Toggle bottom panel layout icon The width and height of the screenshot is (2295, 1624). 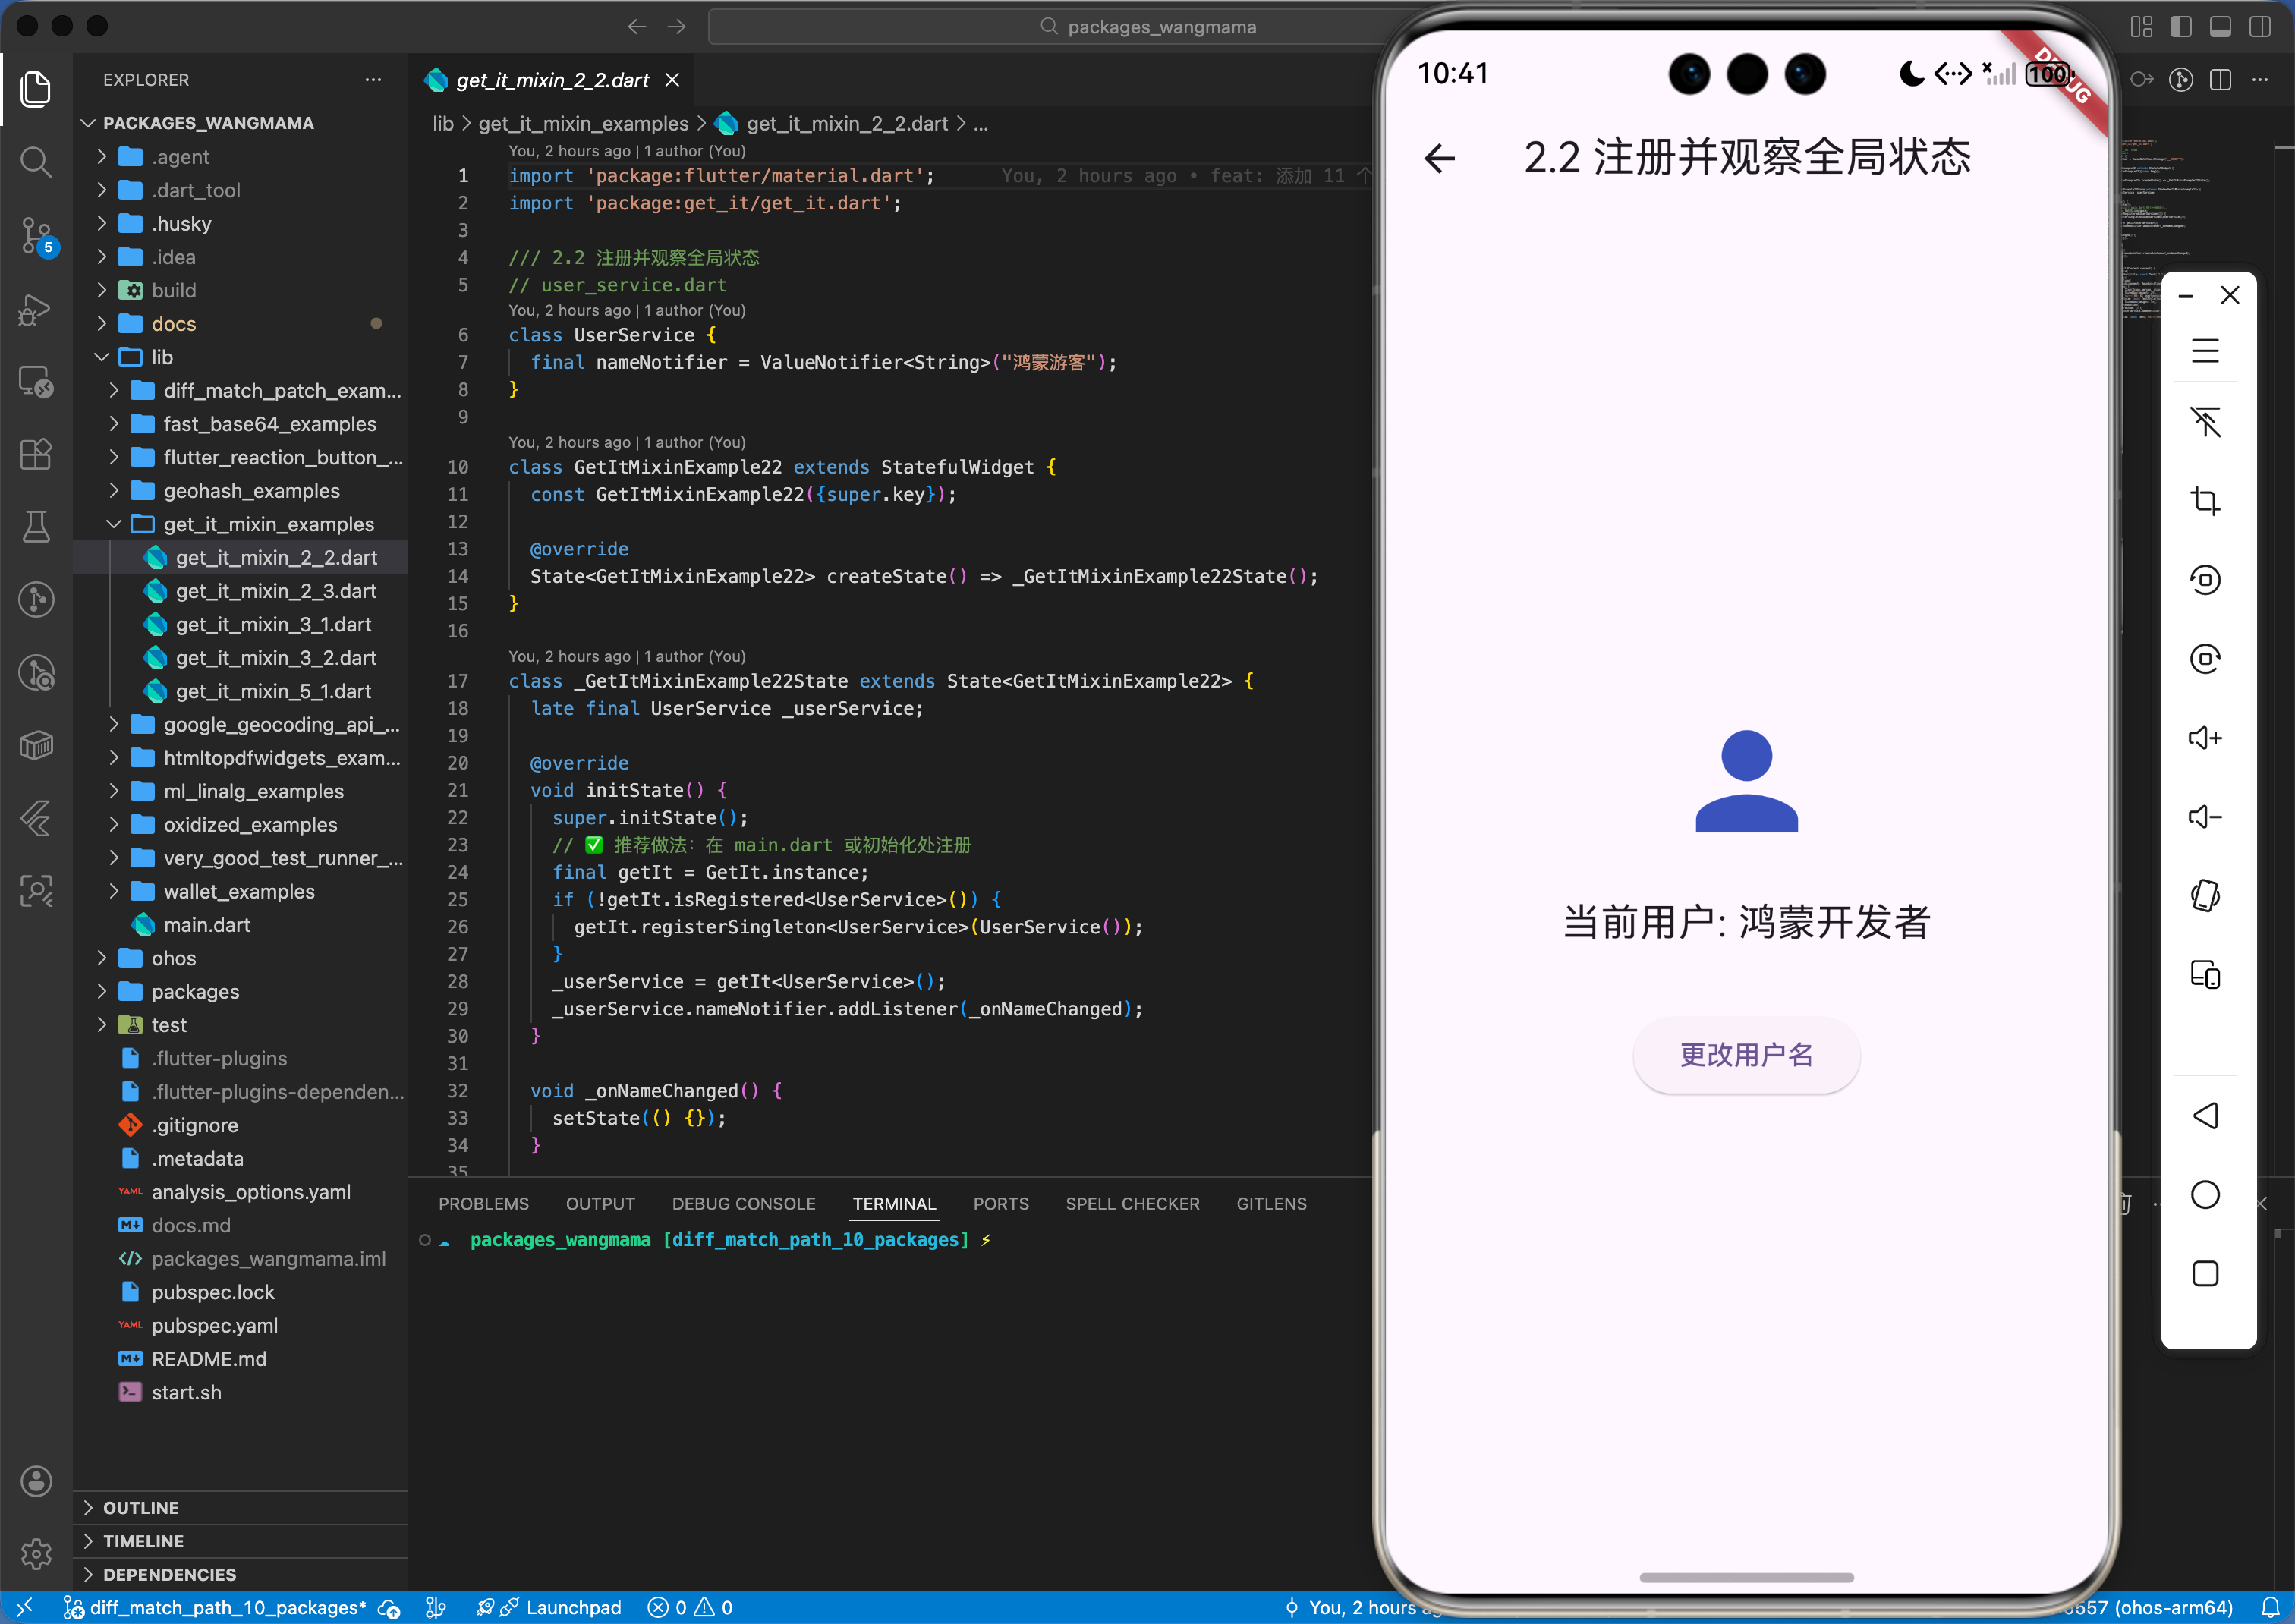(2219, 27)
